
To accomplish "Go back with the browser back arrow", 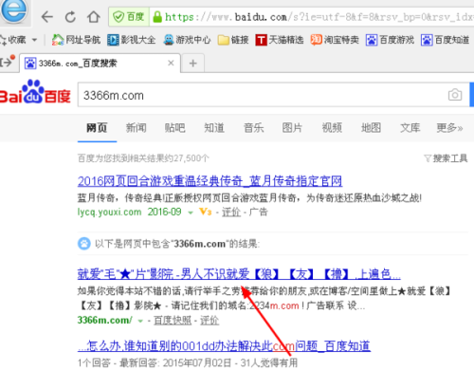I will 47,17.
